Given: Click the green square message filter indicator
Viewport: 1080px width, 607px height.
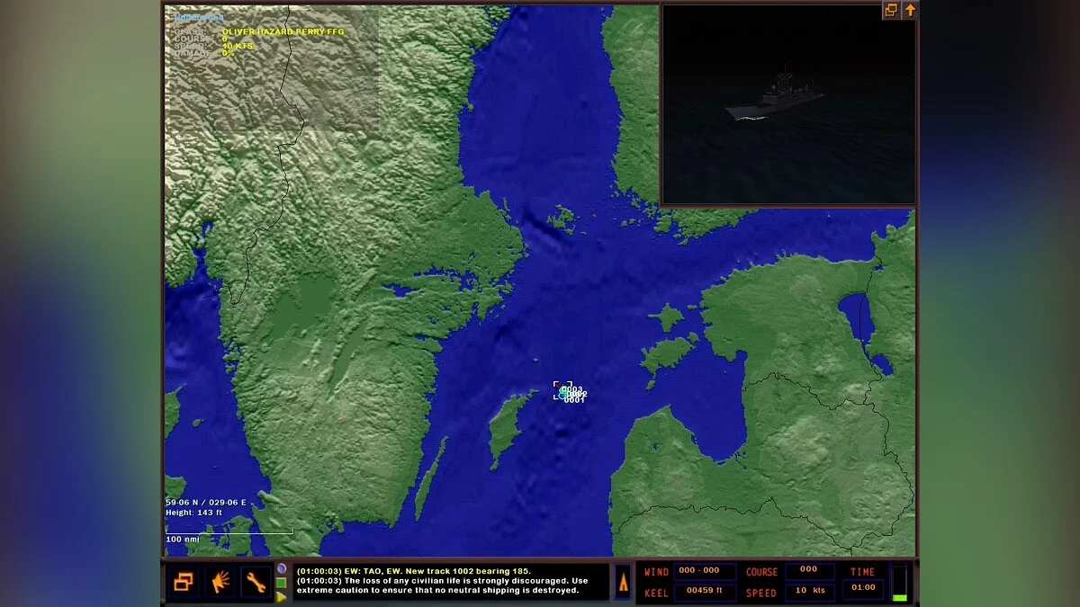Looking at the screenshot, I should pos(282,583).
